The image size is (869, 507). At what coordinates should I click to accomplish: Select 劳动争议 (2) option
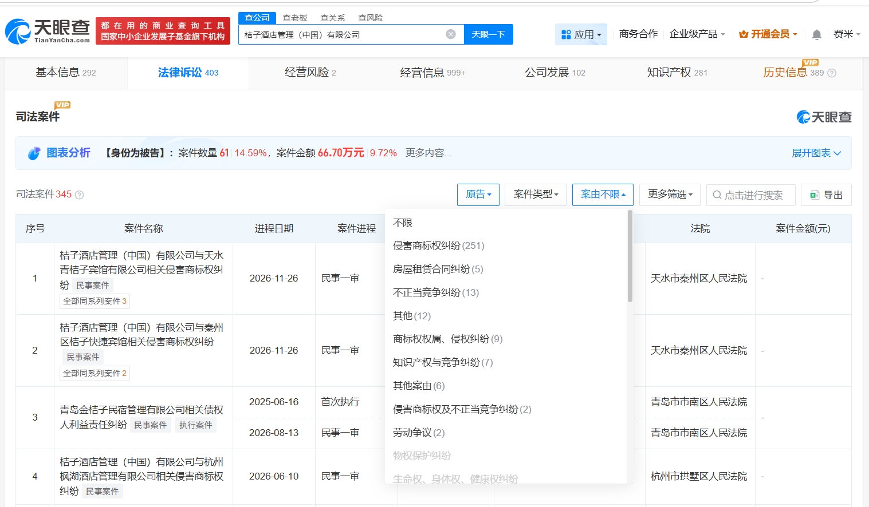[419, 433]
